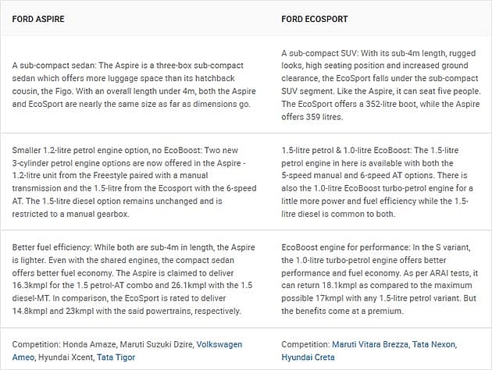Click the 'Better fuel efficiency' paragraph
This screenshot has height=370, width=492.
click(134, 279)
